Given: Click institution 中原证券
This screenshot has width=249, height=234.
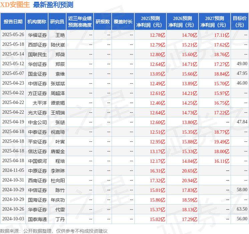Looking at the screenshot, I should click(x=37, y=171).
